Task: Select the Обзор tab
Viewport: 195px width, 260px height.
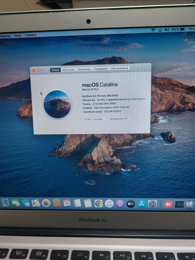Action: click(55, 70)
